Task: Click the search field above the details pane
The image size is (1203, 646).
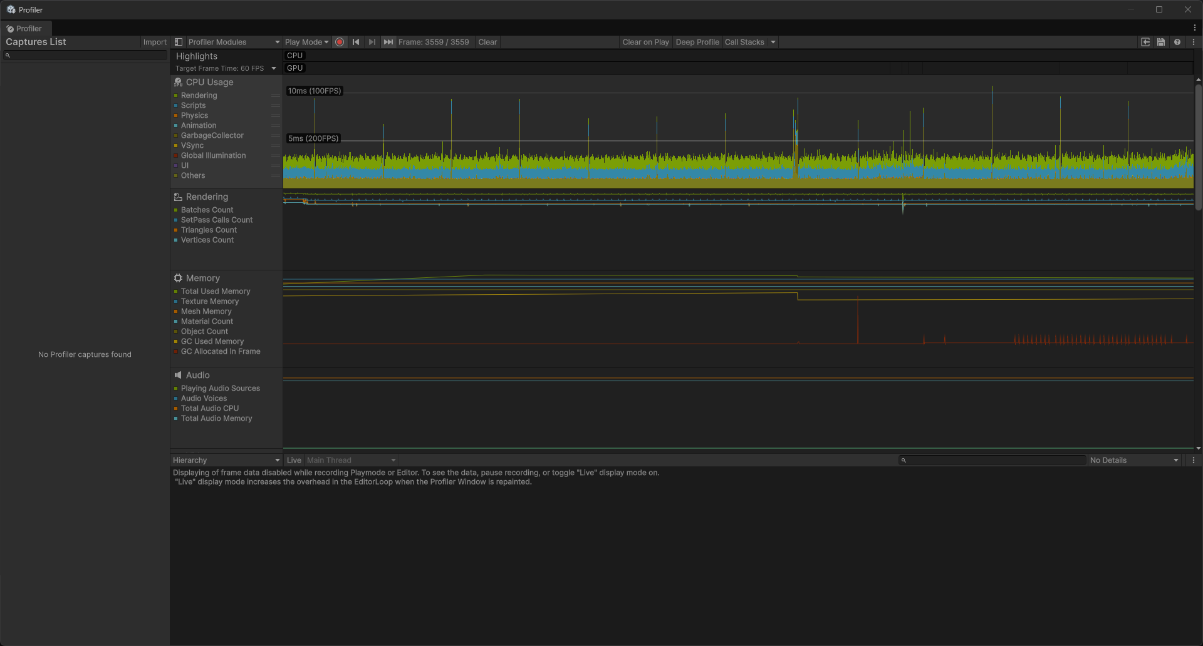Action: [992, 460]
